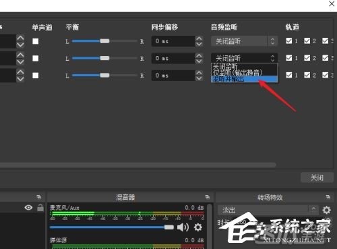Uncheck track 2 in second row
Screen dimensions: 337x249
point(307,58)
